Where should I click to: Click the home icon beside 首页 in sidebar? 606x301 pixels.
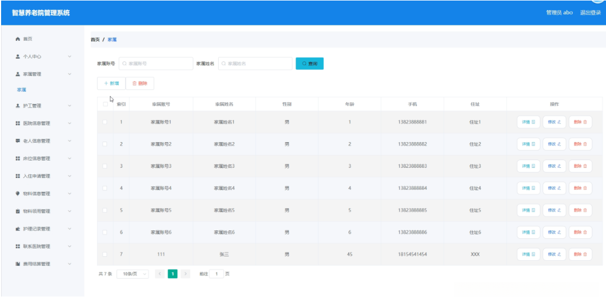17,39
